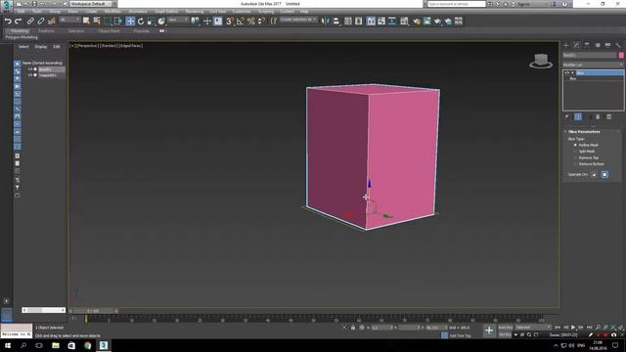
Task: Click the Polygon Modeling panel label
Action: pyautogui.click(x=22, y=37)
